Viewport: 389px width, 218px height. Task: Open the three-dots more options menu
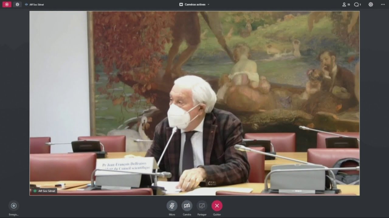383,5
